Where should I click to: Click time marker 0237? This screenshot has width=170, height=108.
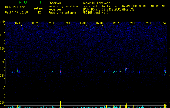(116, 23)
